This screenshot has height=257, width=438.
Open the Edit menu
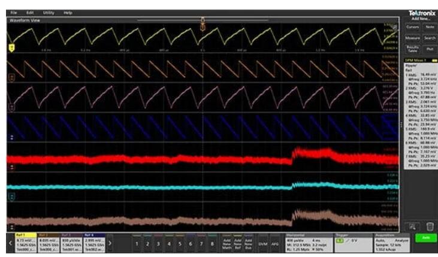30,13
